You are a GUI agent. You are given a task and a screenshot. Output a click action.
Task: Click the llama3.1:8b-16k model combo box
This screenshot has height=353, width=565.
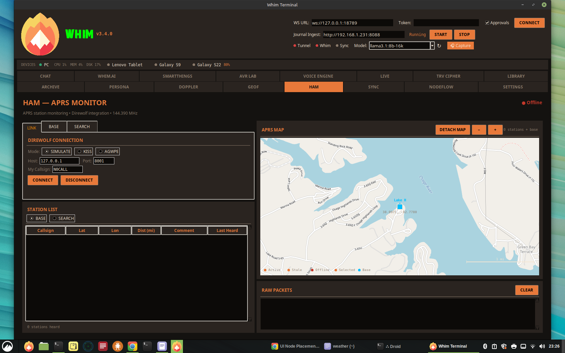pyautogui.click(x=400, y=46)
